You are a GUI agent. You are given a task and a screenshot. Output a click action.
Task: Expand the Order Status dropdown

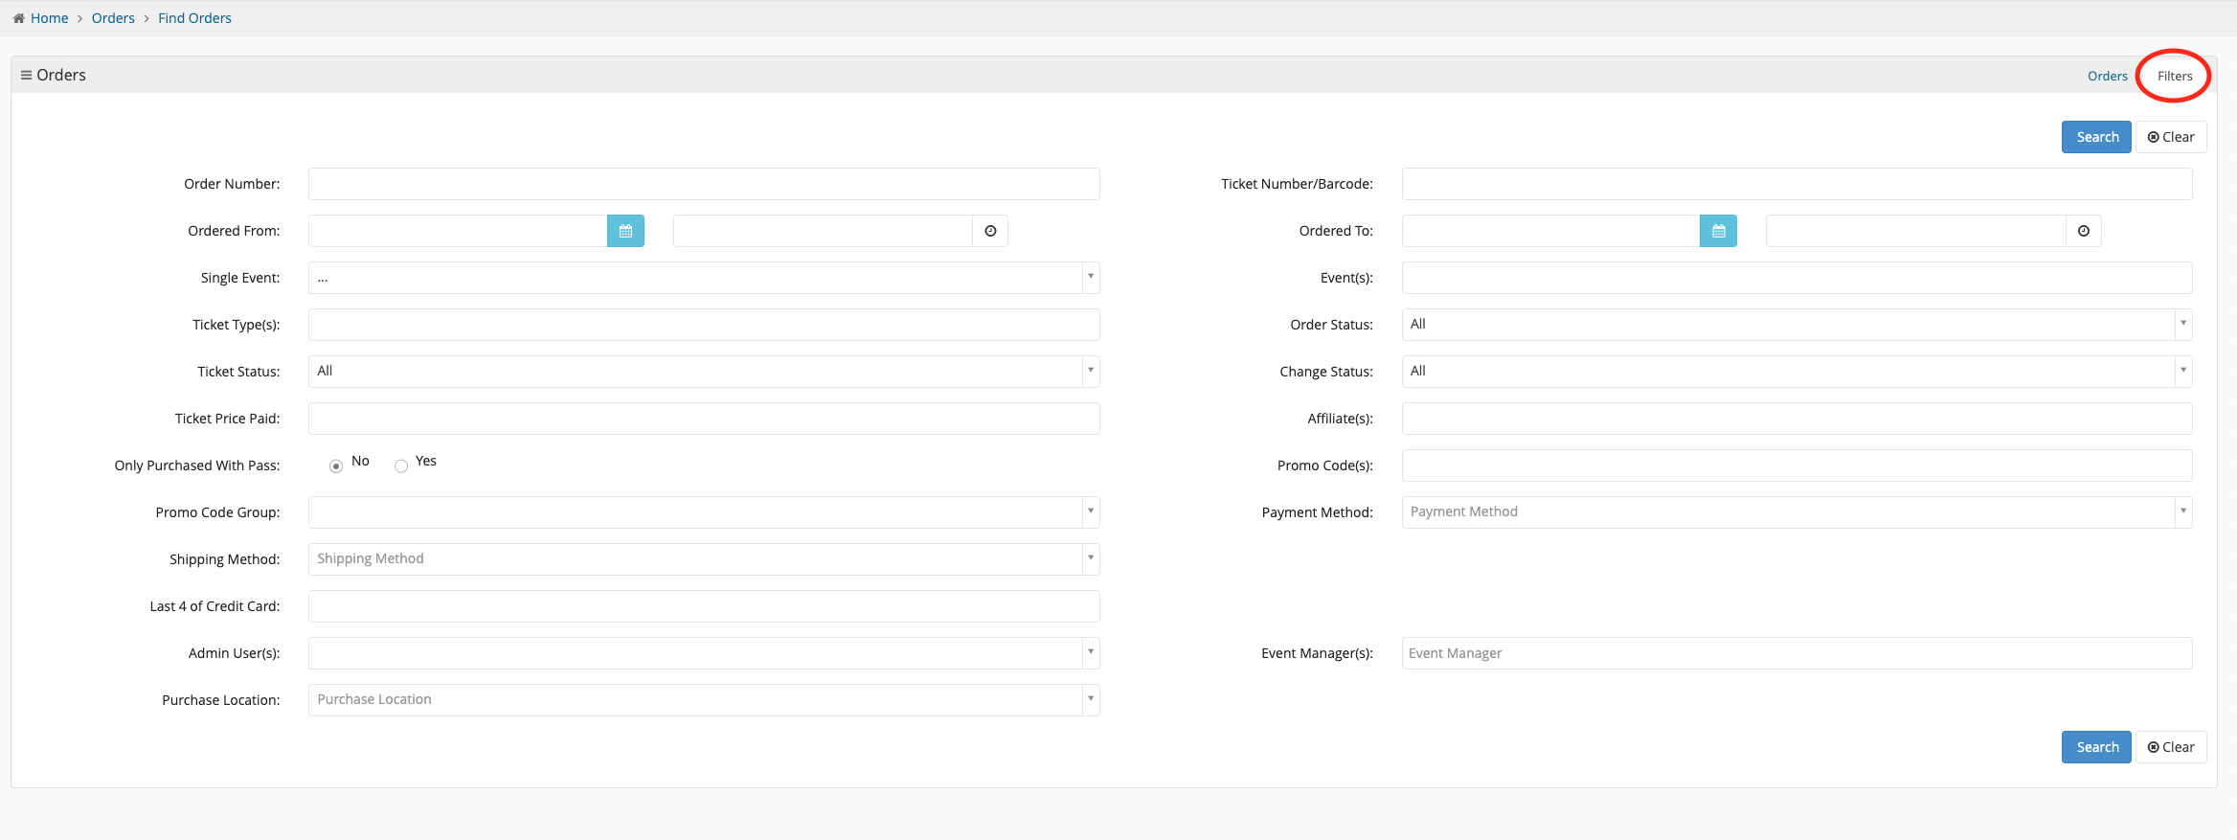(1796, 325)
